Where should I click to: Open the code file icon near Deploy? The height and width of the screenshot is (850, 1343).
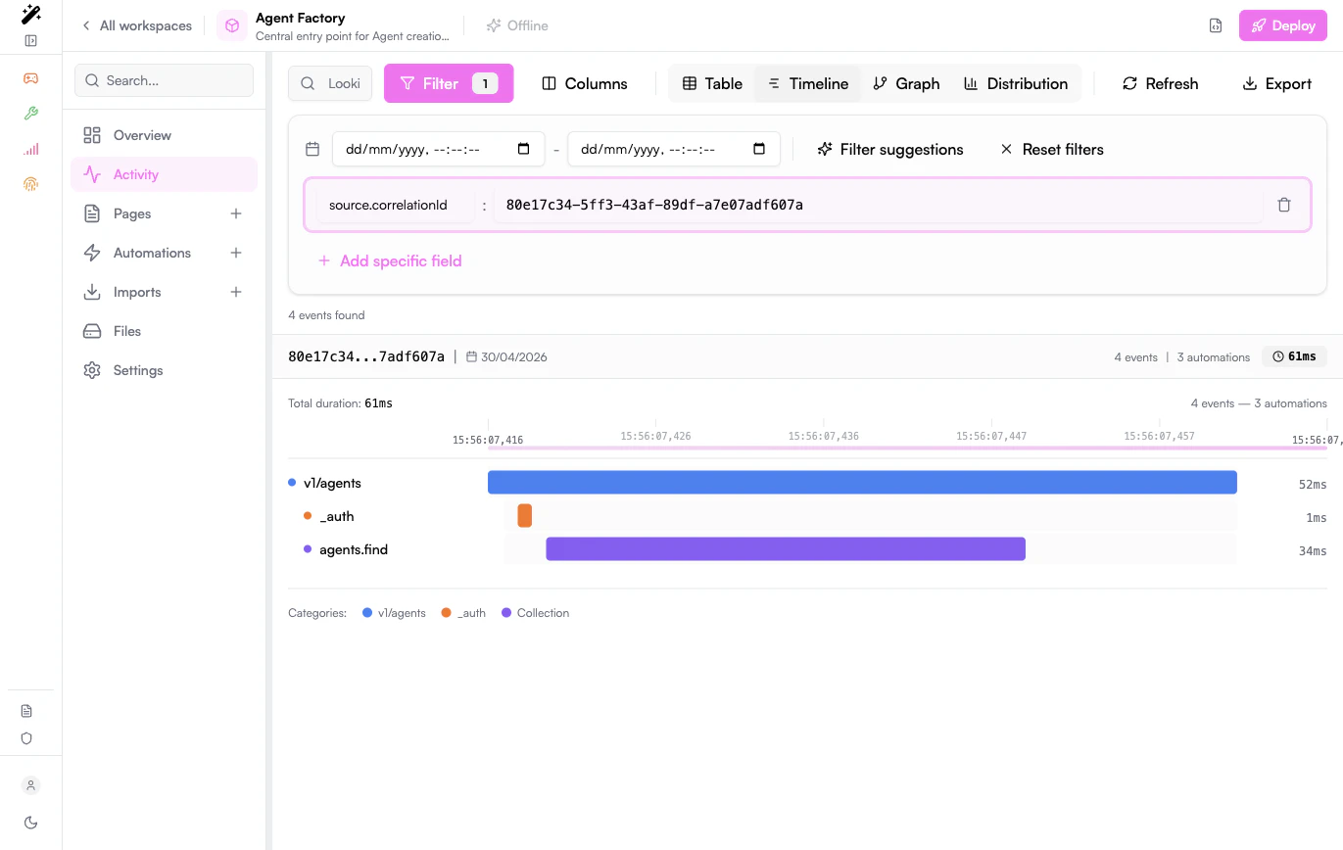point(1215,26)
